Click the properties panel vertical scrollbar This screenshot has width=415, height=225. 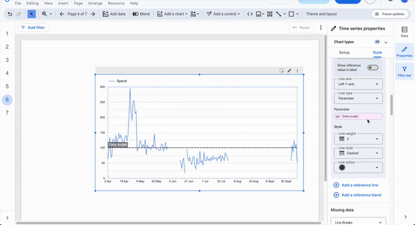click(x=392, y=105)
